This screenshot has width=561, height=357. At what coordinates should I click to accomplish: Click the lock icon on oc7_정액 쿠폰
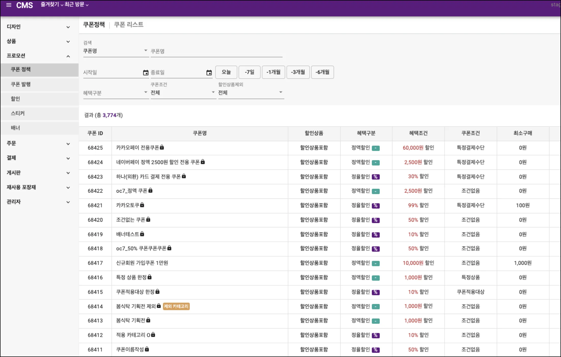(150, 191)
